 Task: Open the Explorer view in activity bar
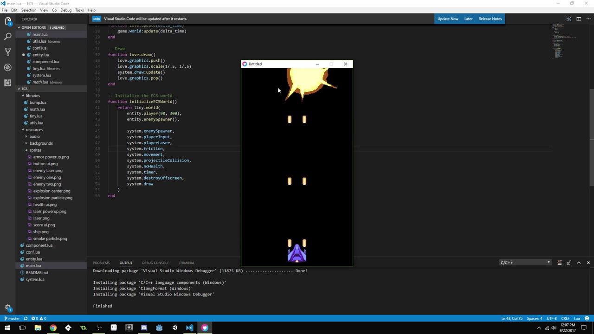(8, 21)
